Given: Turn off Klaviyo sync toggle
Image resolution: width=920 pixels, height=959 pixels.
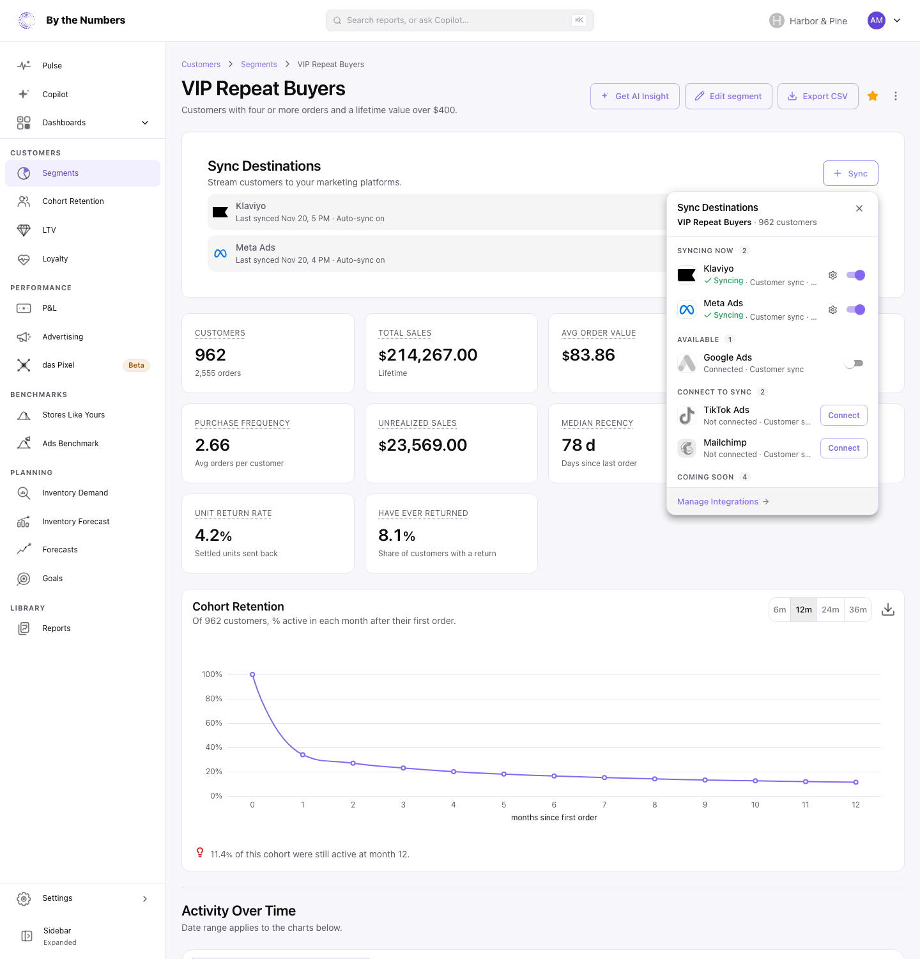Looking at the screenshot, I should [x=855, y=275].
